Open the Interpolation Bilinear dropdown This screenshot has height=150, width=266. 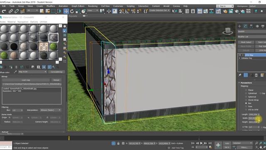tap(50, 110)
